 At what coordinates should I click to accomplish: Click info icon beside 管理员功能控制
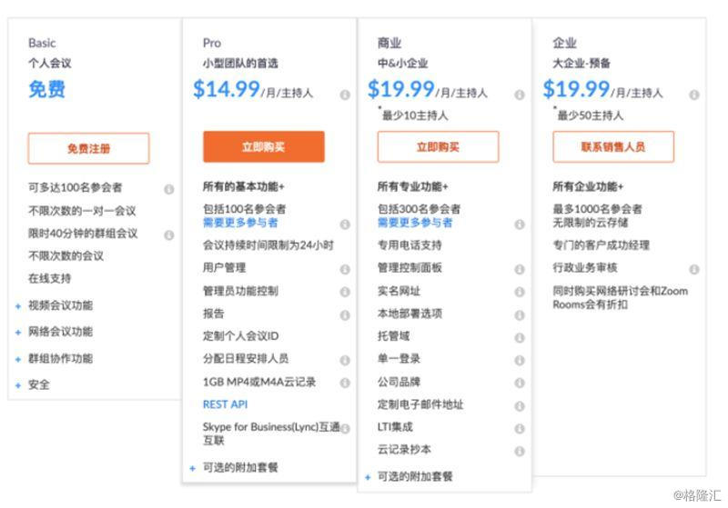tap(345, 292)
